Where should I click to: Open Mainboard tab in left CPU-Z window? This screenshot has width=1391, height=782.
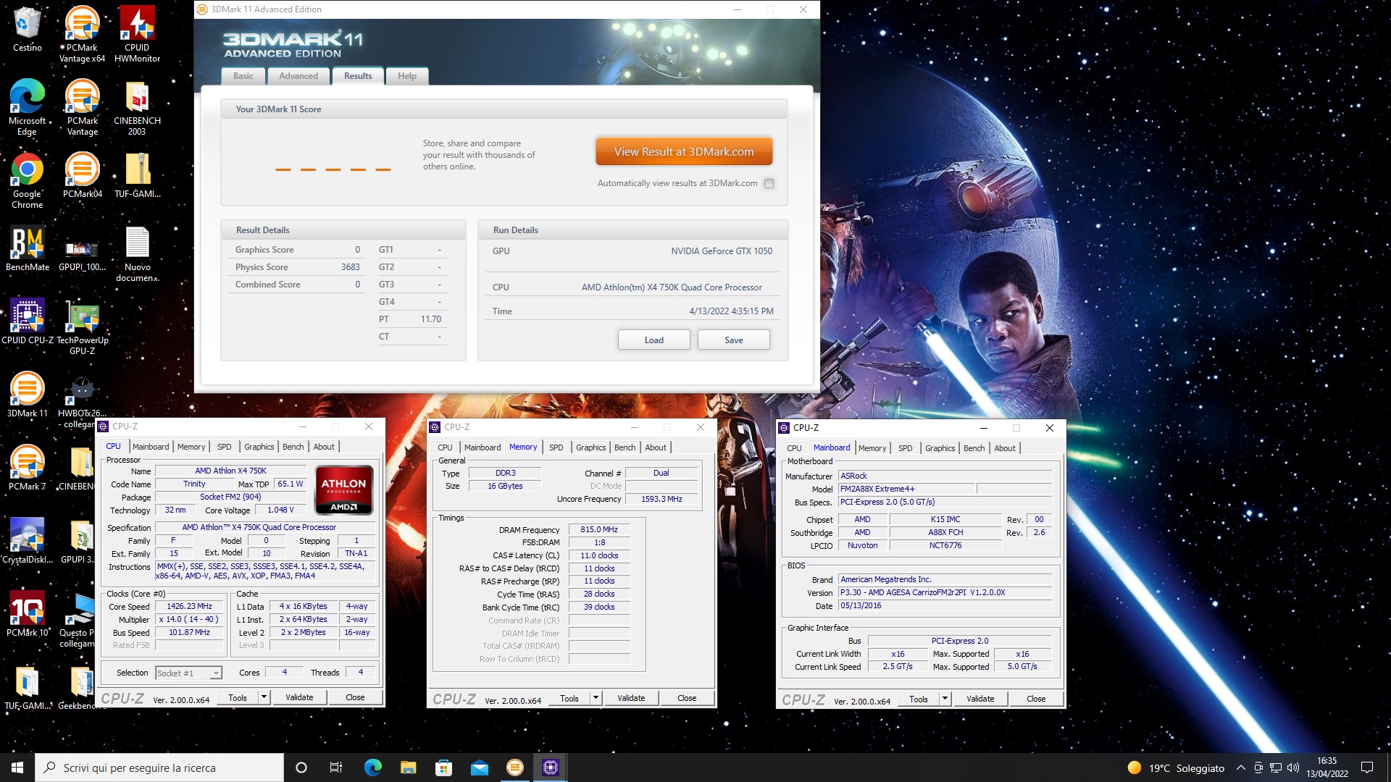151,447
